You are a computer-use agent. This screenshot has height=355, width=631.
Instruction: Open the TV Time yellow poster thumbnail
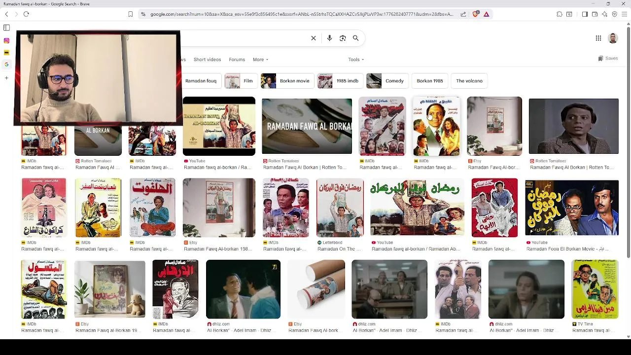click(595, 289)
